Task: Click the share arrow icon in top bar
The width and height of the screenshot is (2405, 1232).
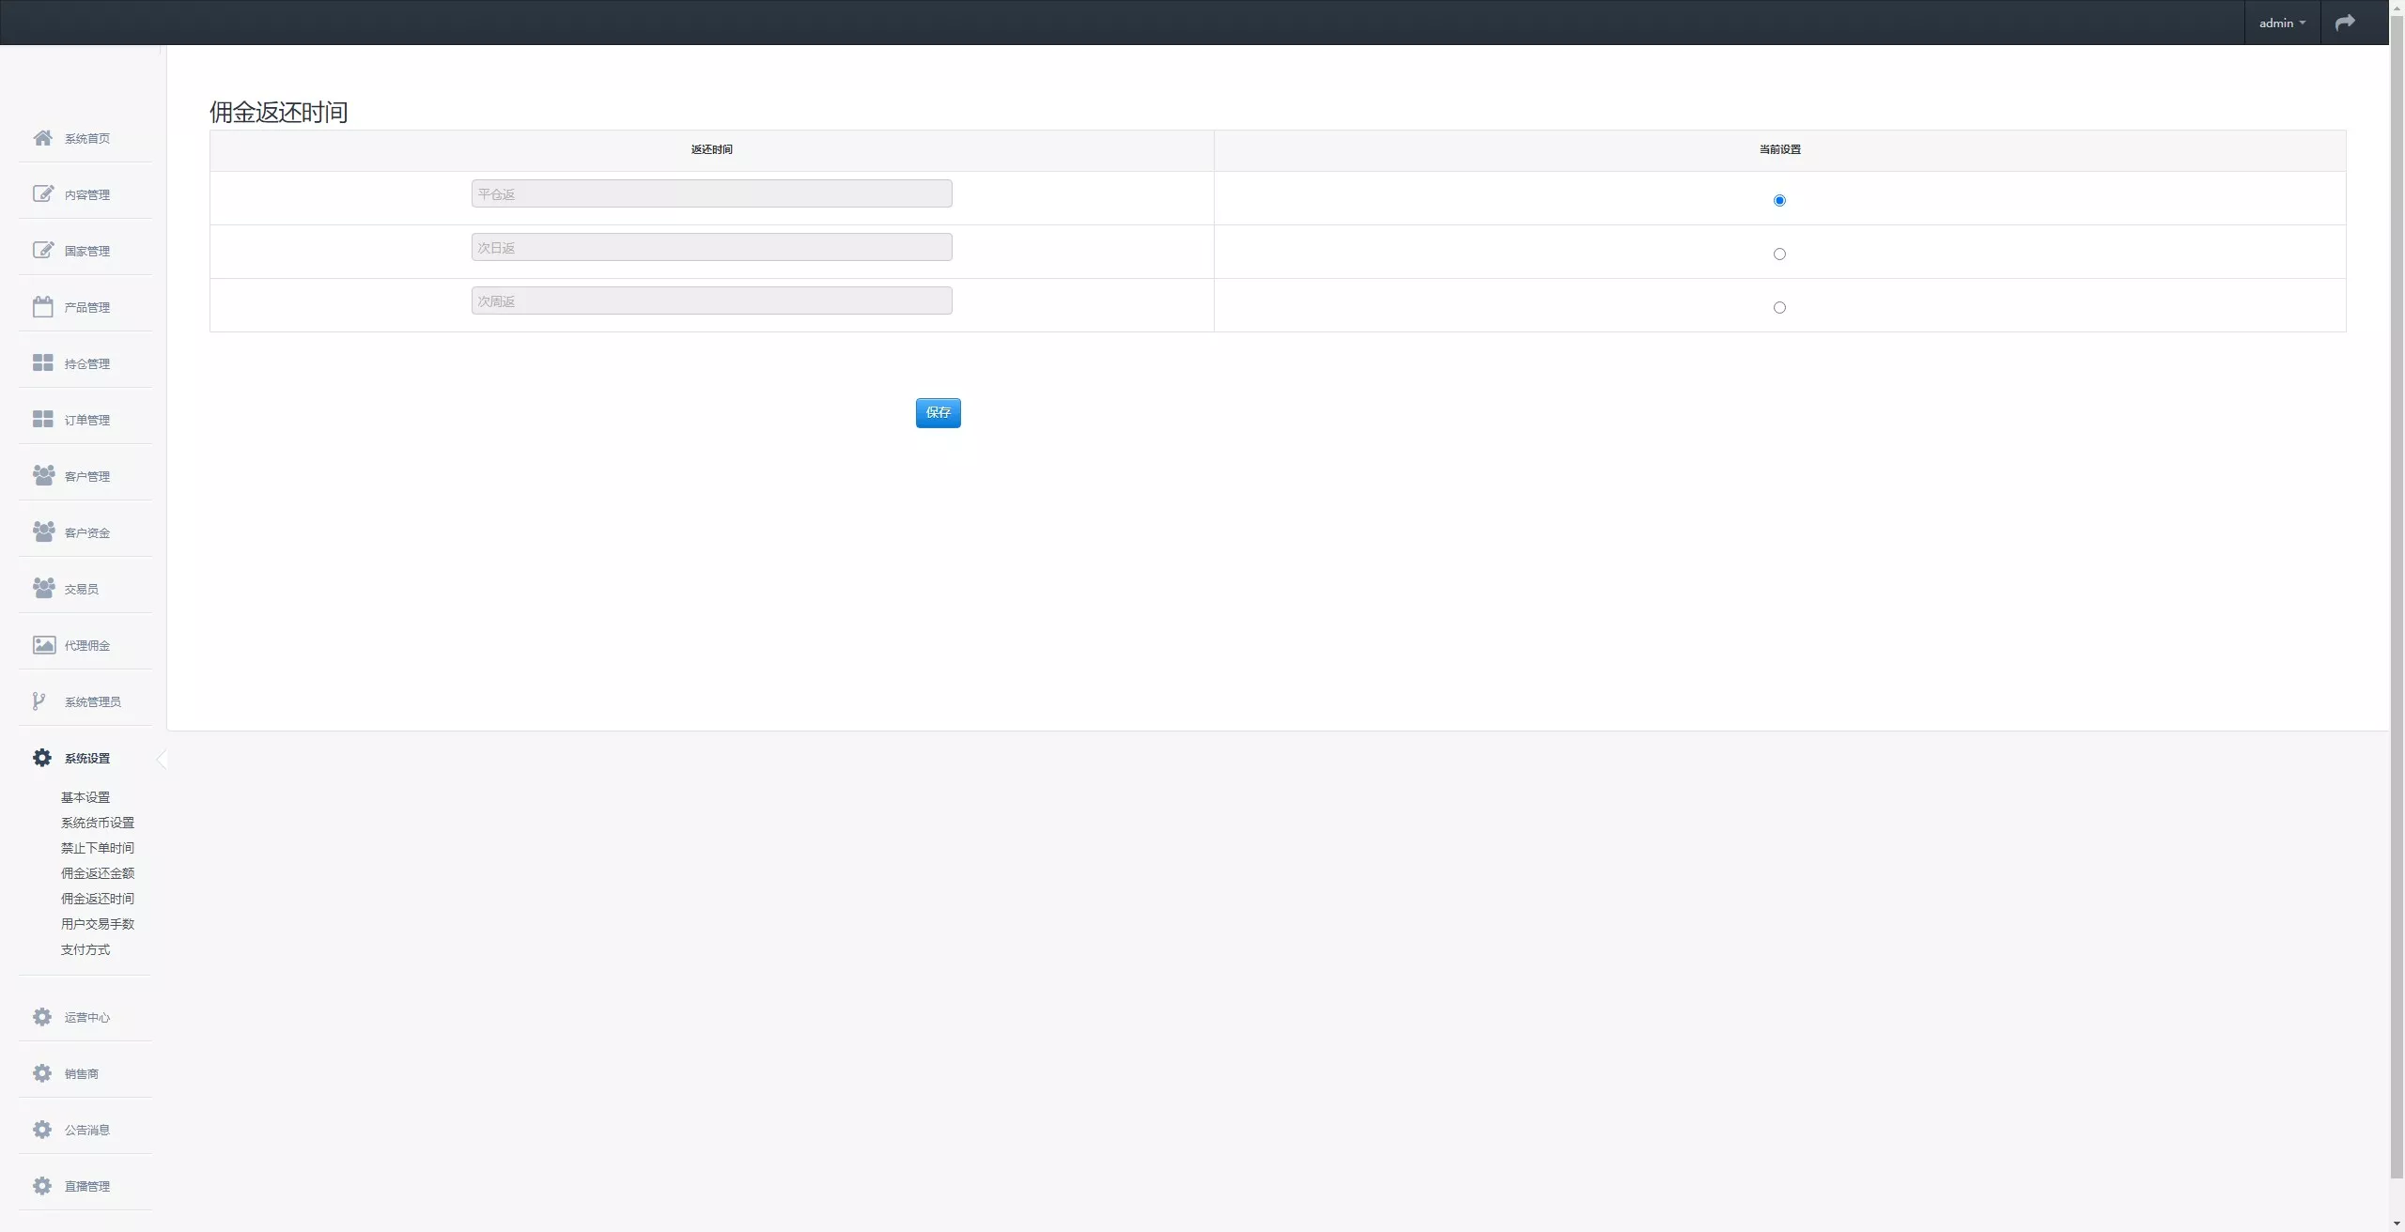Action: click(x=2345, y=23)
